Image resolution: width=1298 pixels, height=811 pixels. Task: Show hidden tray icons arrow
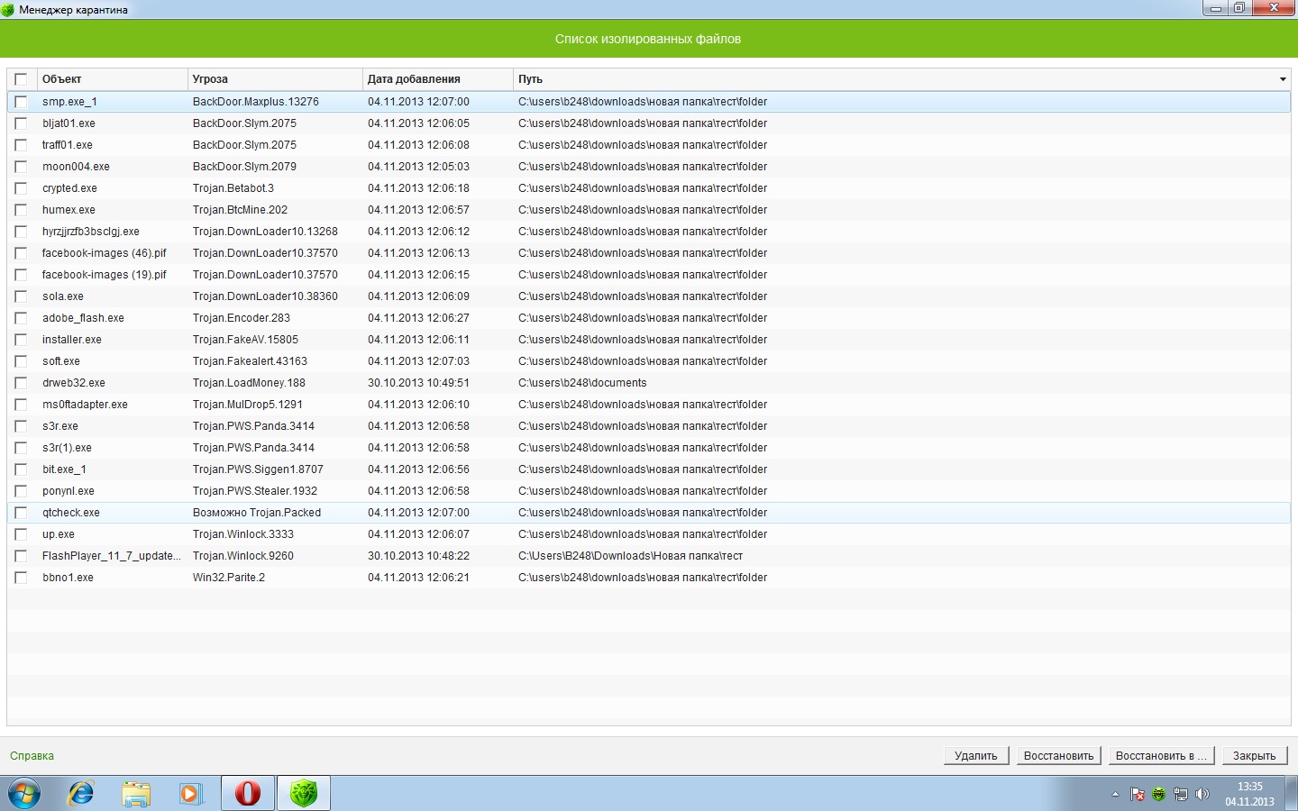click(x=1115, y=794)
